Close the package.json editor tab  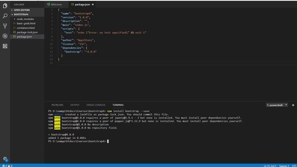coord(93,5)
